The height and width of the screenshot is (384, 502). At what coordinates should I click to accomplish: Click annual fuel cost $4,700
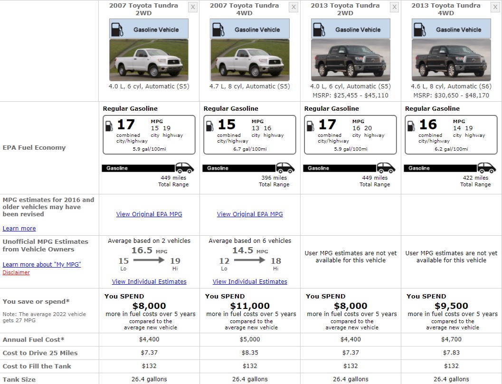(451, 339)
